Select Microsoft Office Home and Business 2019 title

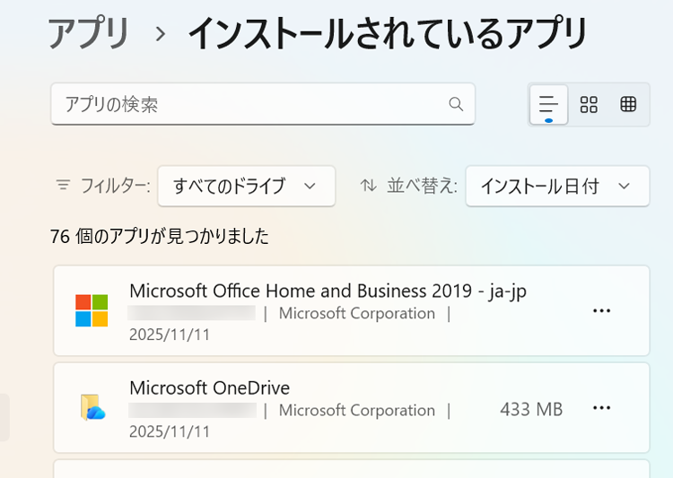click(x=328, y=291)
